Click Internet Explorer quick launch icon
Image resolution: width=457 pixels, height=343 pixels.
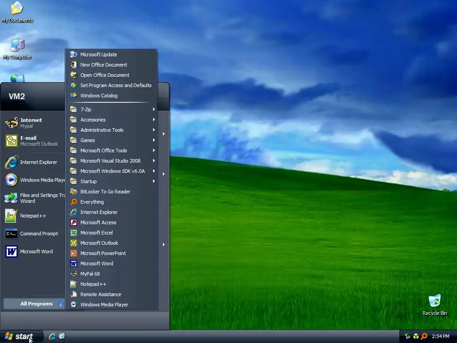(52, 336)
